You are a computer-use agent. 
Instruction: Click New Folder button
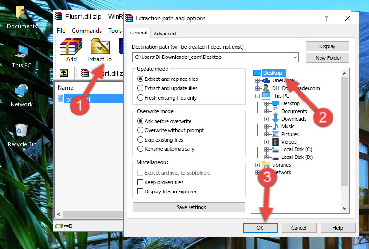327,58
